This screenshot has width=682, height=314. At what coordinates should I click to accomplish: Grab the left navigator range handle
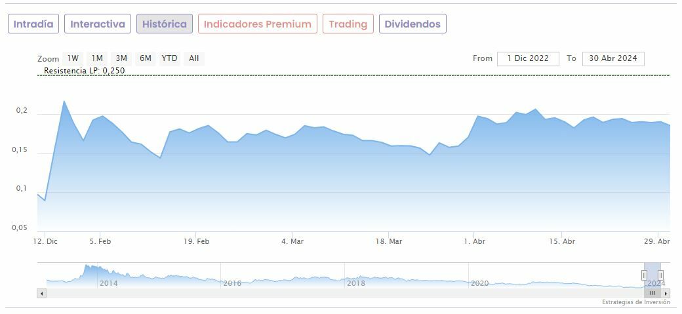[645, 275]
